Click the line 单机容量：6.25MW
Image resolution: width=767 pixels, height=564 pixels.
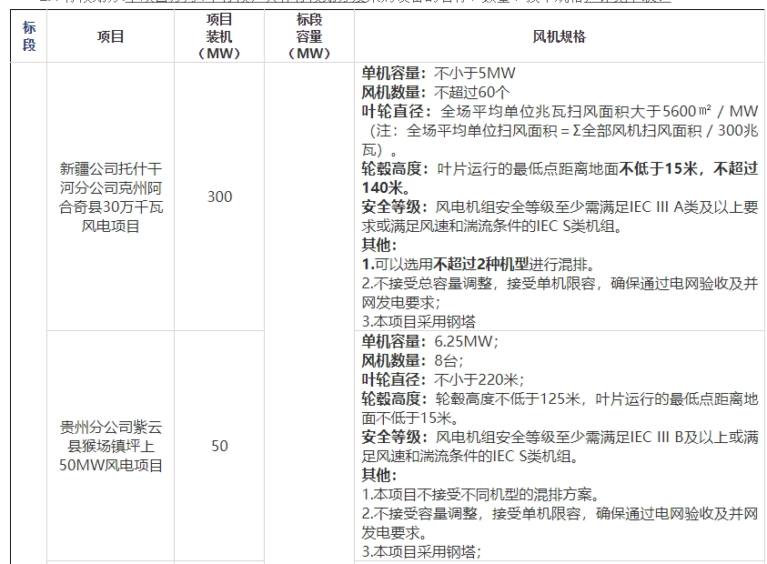(429, 341)
